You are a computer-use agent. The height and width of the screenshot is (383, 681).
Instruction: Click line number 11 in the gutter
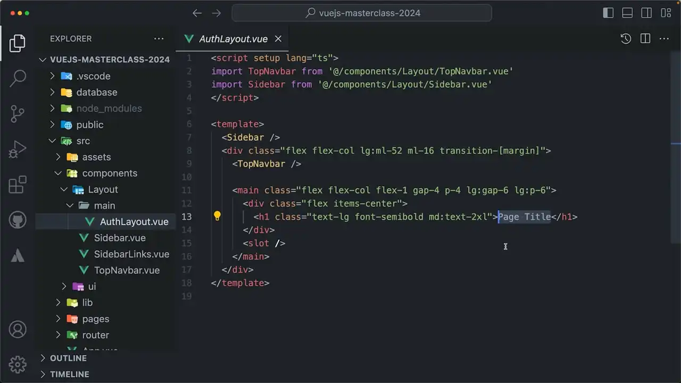(x=186, y=190)
